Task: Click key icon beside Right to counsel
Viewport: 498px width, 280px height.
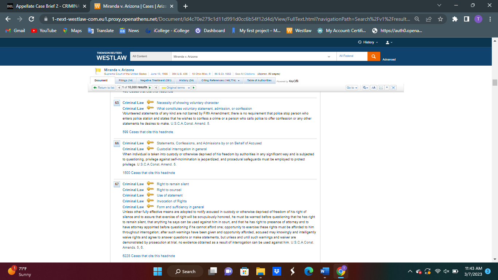Action: 150,190
